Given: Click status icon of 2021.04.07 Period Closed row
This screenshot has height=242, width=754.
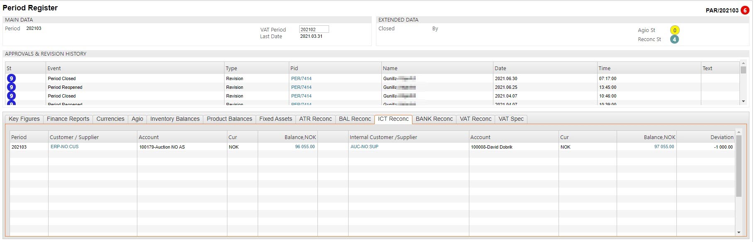Looking at the screenshot, I should pos(11,96).
